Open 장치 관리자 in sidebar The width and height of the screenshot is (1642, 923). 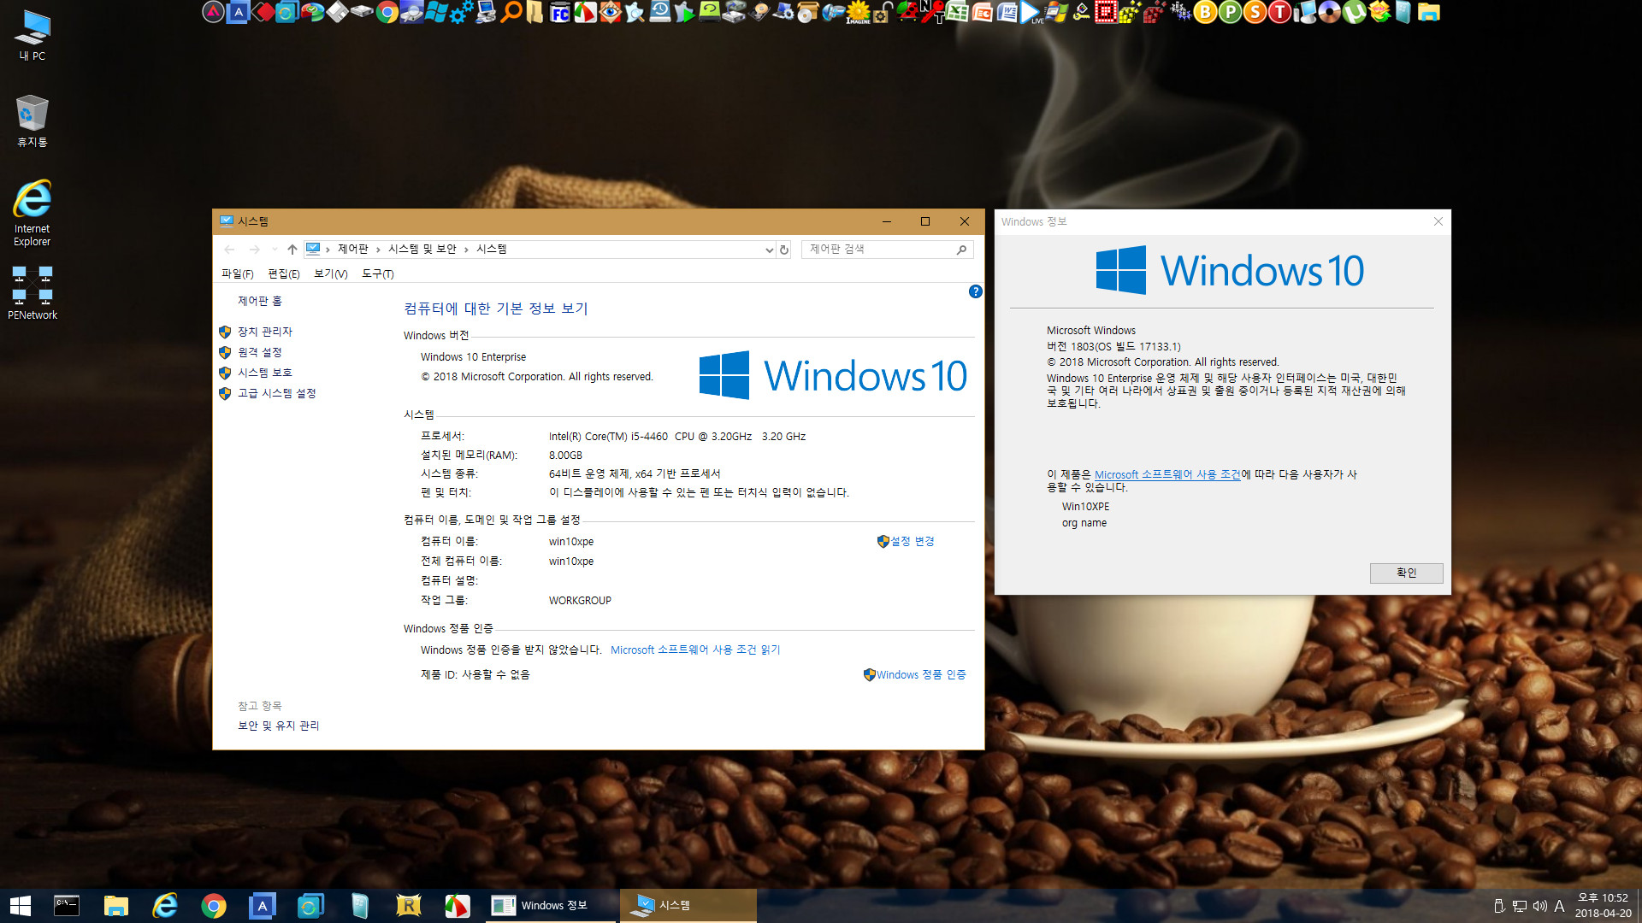point(265,332)
